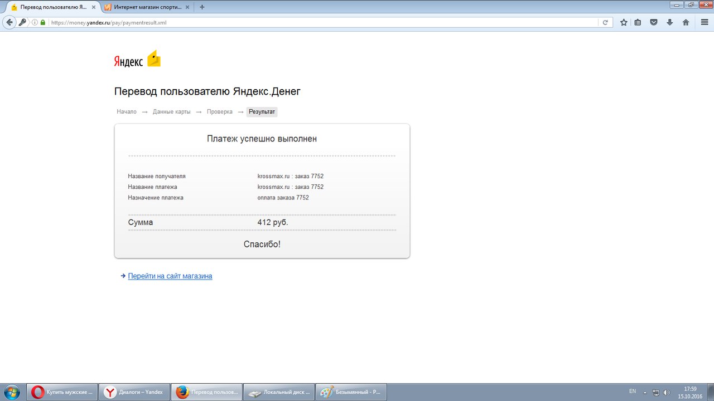Viewport: 714px width, 401px height.
Task: Click the оплата заказа 7752 value
Action: [x=283, y=198]
